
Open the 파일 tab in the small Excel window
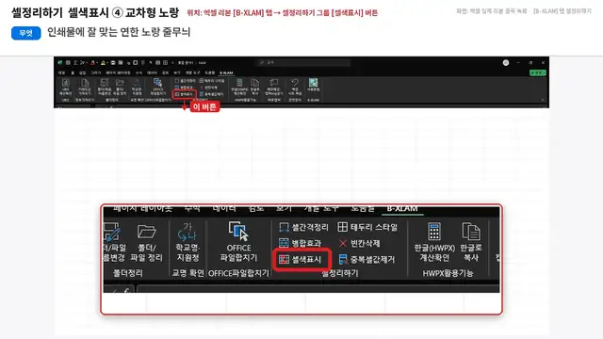pos(61,73)
